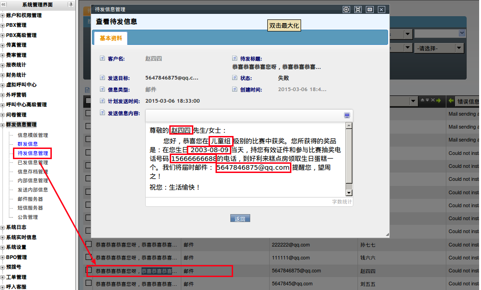481x290 pixels.
Task: Expand the 系统日志 tree node
Action: point(3,227)
